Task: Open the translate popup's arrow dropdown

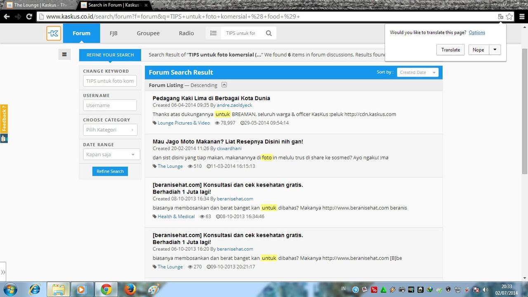Action: 495,49
